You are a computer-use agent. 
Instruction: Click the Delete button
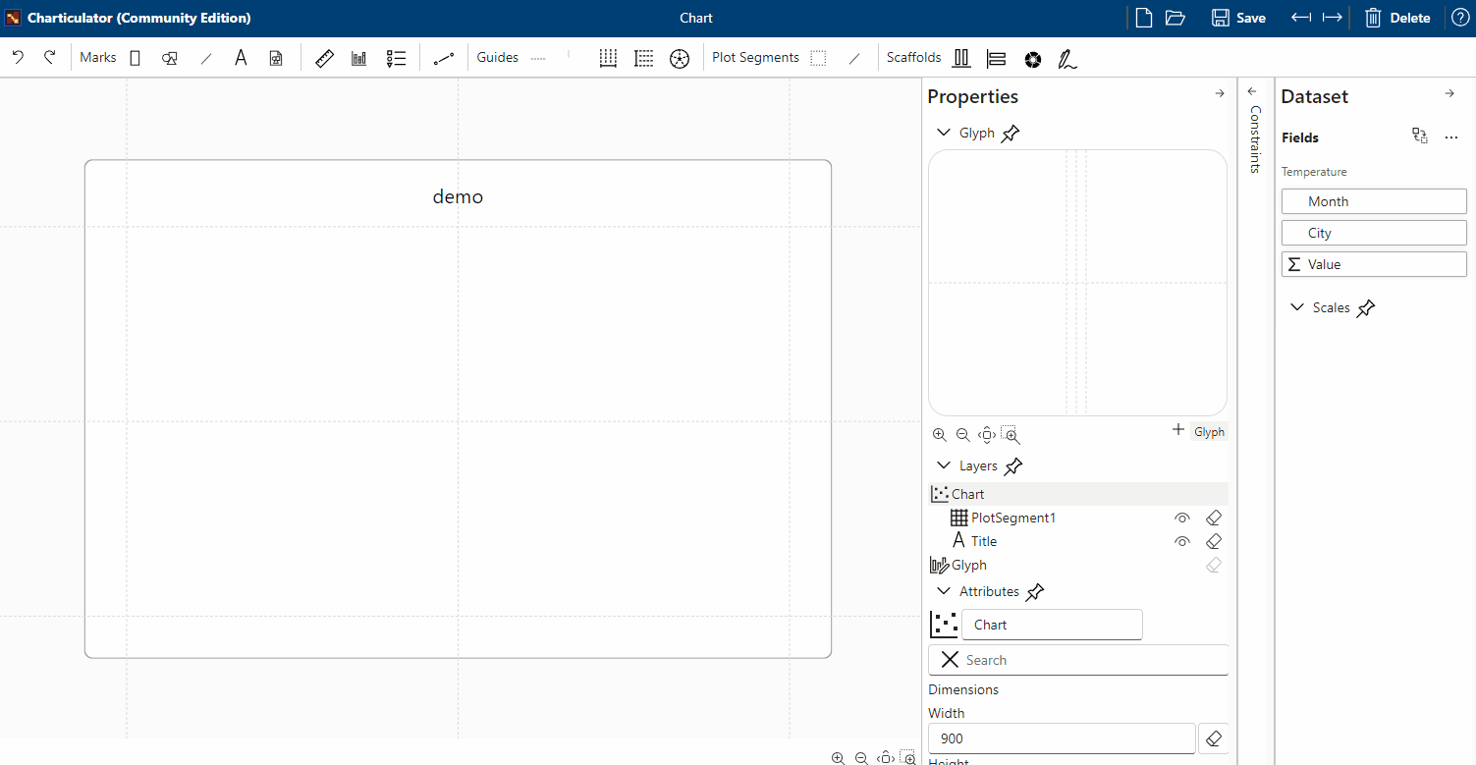click(1397, 17)
